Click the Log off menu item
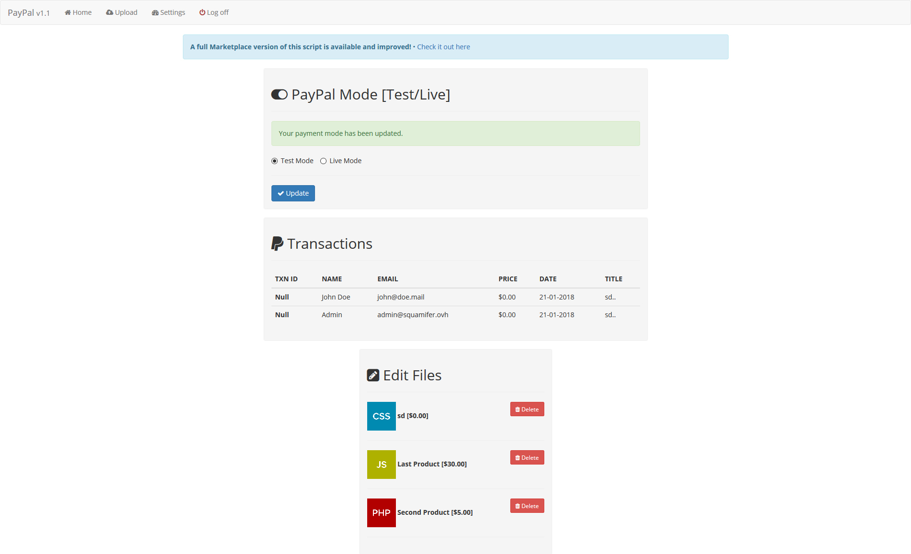This screenshot has width=911, height=554. click(214, 12)
